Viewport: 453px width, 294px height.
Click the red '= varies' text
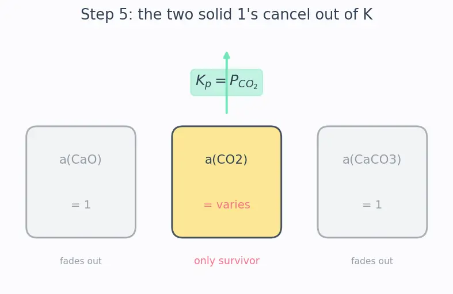tap(227, 204)
